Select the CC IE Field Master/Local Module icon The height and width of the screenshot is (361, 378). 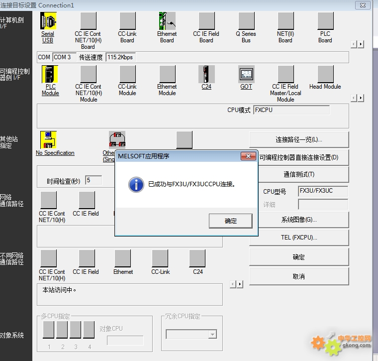285,74
